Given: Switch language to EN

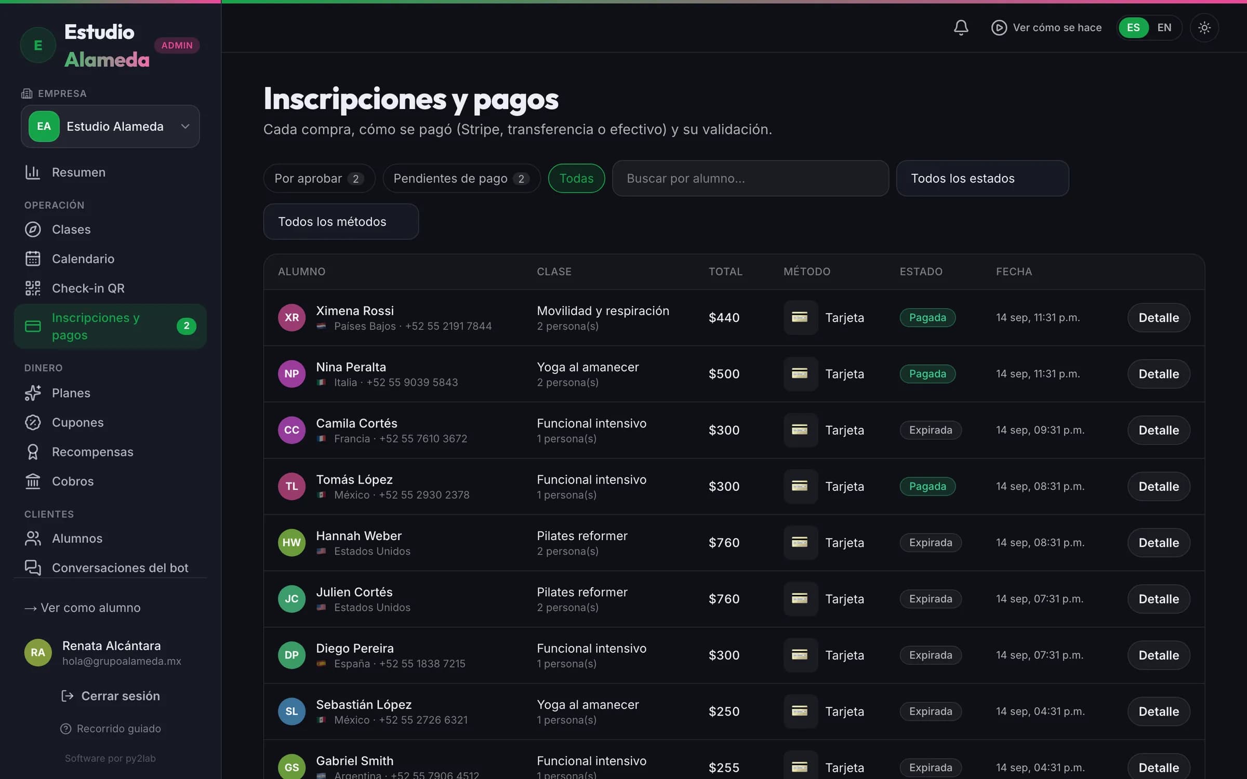Looking at the screenshot, I should 1164,28.
